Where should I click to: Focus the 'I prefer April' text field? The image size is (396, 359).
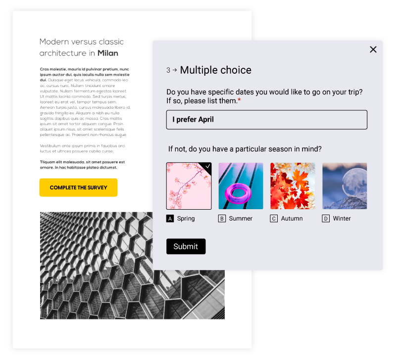267,120
